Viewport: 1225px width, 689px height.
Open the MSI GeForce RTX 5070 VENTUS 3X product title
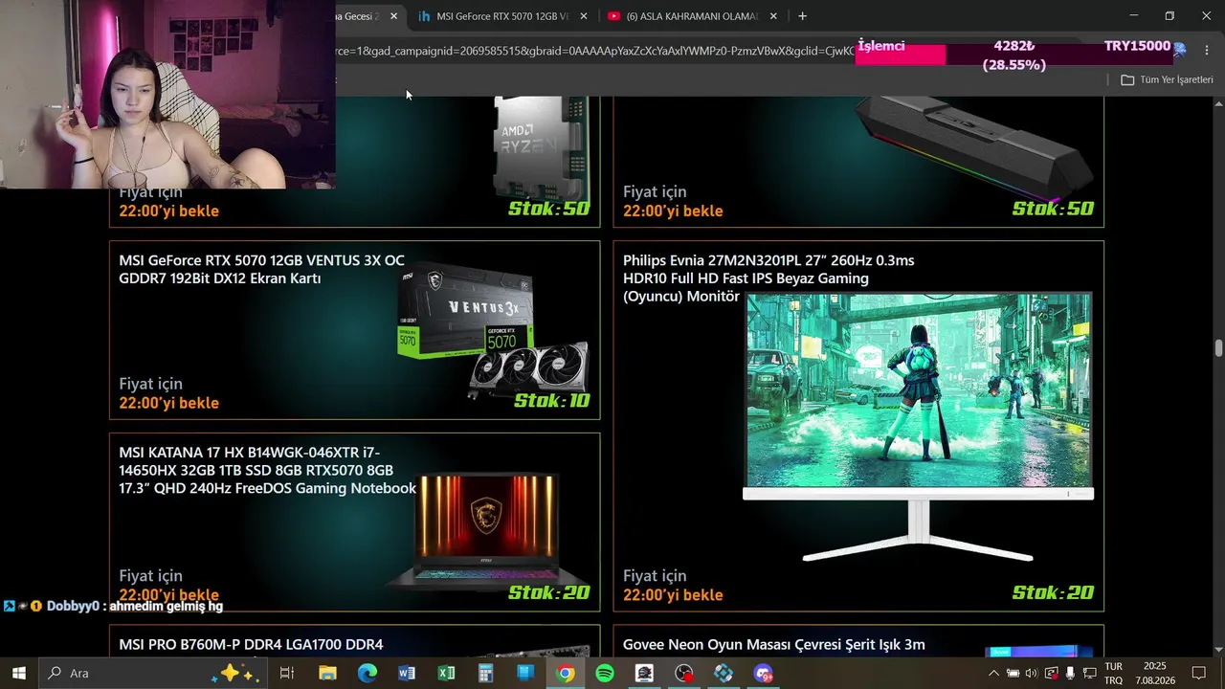coord(261,269)
